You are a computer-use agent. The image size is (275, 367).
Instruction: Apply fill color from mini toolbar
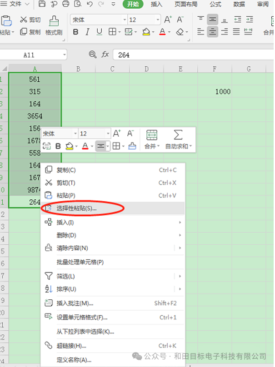(70, 146)
